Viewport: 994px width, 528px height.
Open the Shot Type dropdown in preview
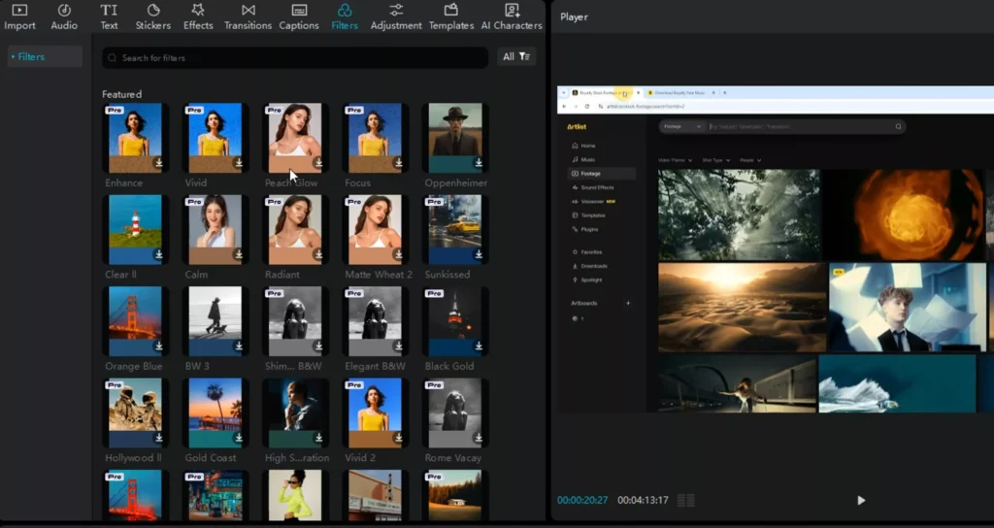715,160
